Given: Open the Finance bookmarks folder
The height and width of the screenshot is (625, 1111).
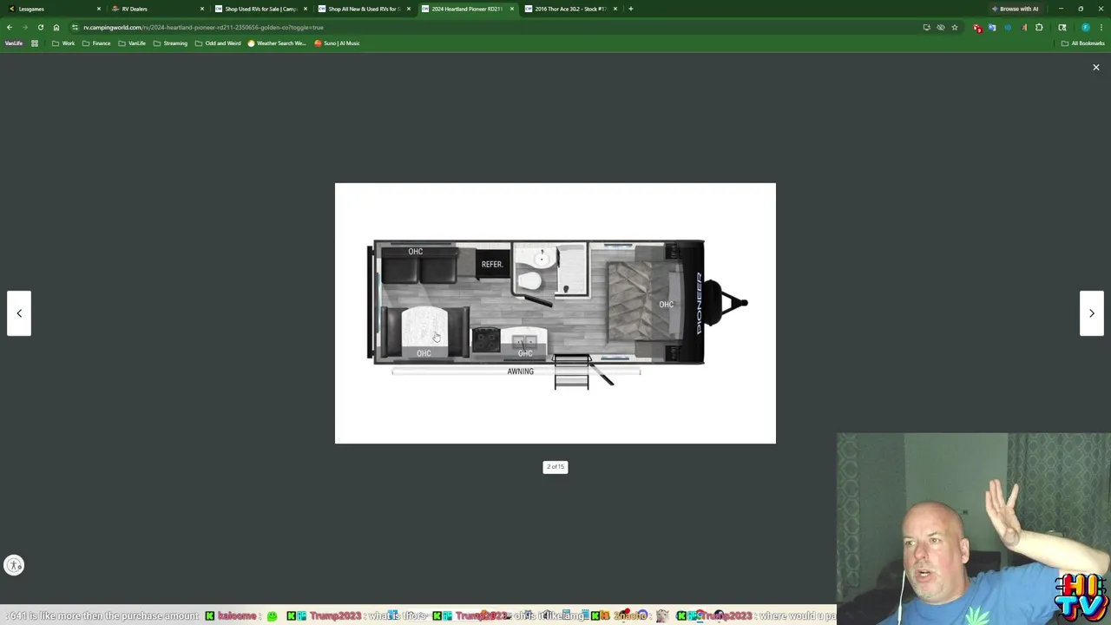Looking at the screenshot, I should [x=96, y=43].
